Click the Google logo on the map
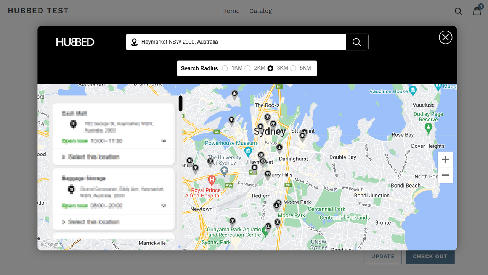488x275 pixels. click(52, 245)
